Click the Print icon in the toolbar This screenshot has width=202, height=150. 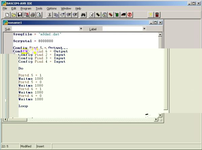[33, 15]
